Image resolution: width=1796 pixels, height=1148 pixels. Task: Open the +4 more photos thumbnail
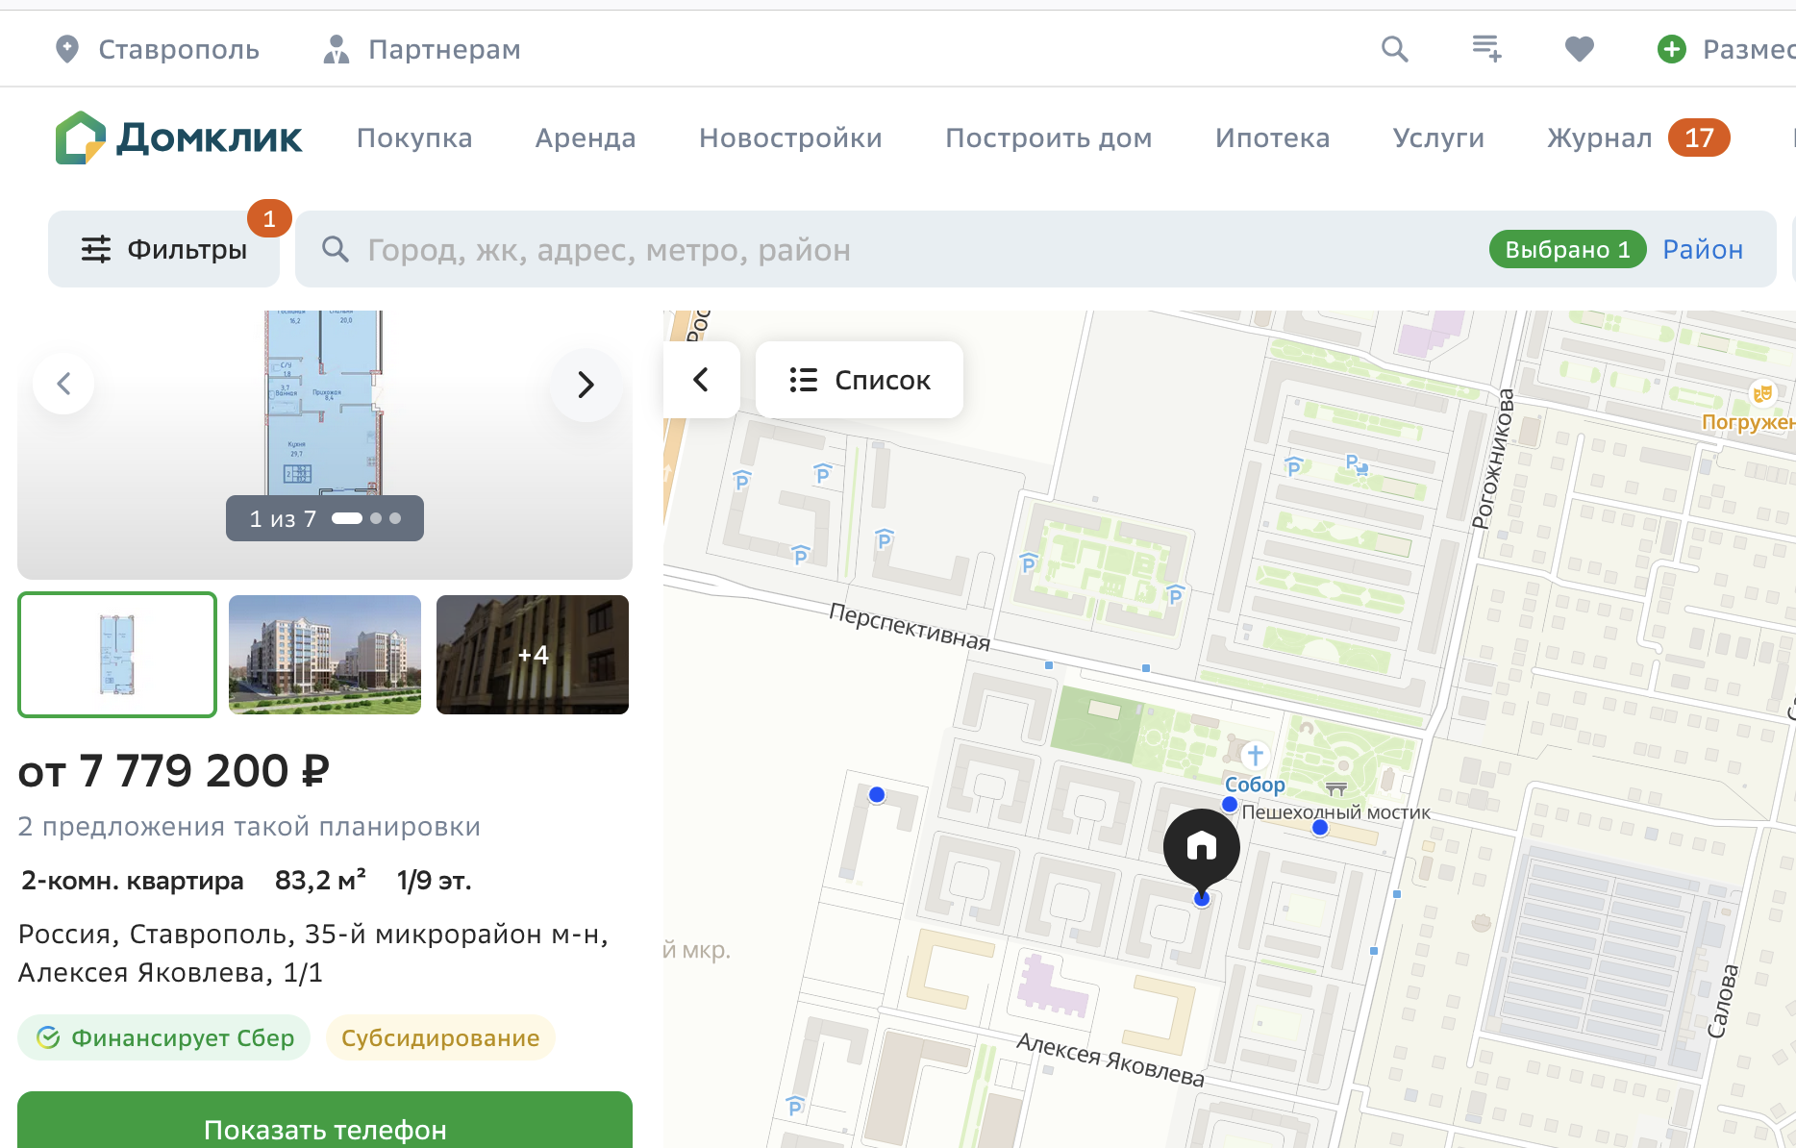coord(533,655)
